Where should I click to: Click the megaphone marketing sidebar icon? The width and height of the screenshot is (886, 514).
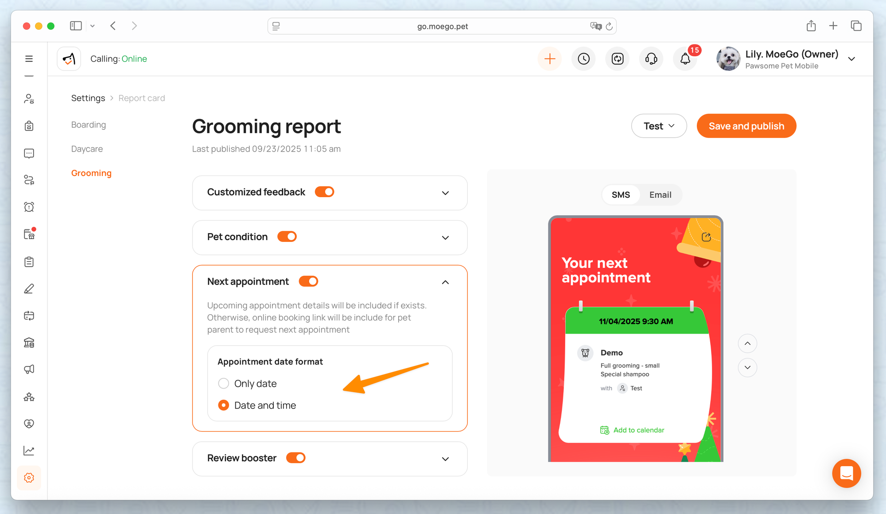point(29,370)
